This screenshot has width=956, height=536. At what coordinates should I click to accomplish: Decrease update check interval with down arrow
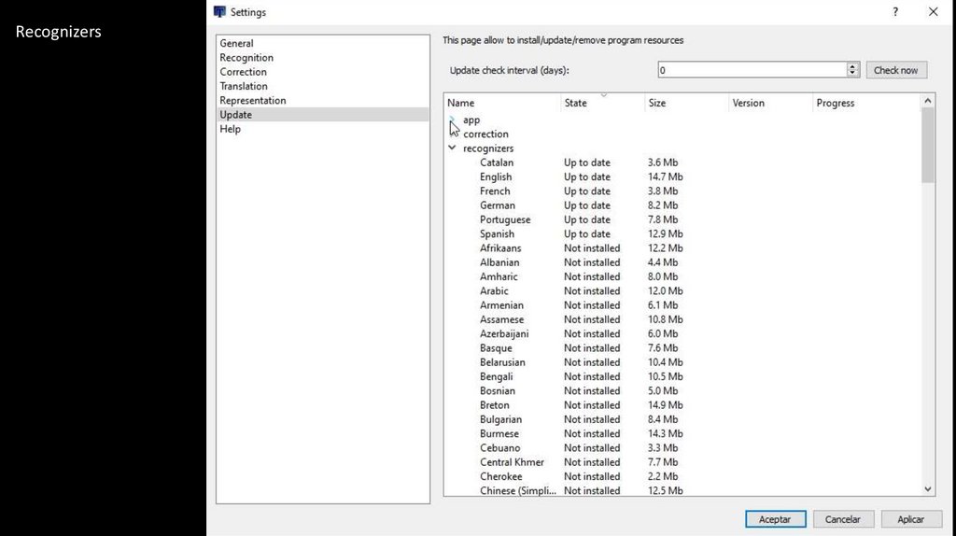pos(852,74)
